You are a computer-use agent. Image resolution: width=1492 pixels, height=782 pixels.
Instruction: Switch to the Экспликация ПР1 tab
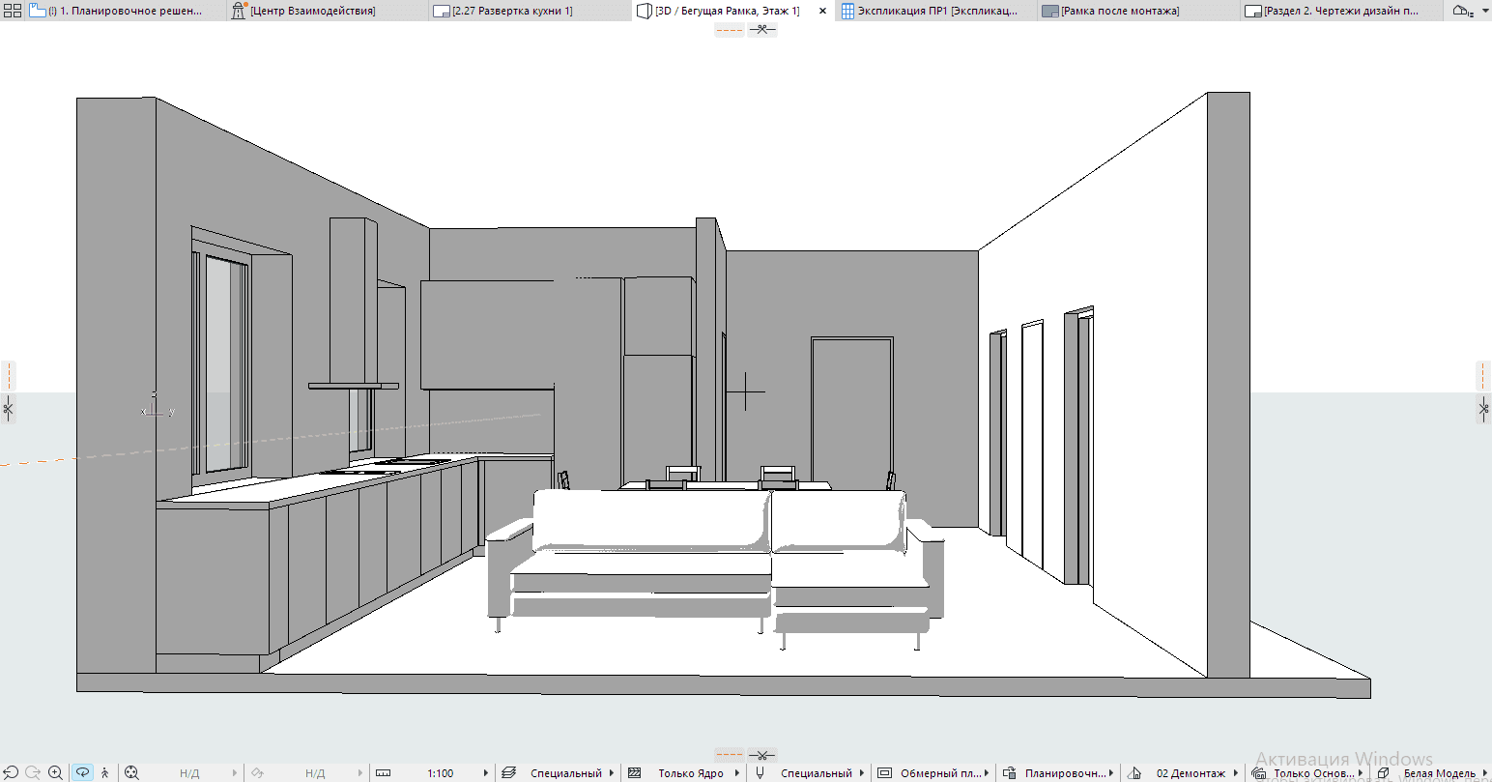pos(936,11)
